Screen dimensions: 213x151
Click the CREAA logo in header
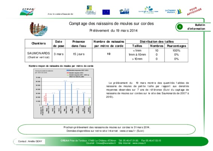pyautogui.click(x=27, y=12)
